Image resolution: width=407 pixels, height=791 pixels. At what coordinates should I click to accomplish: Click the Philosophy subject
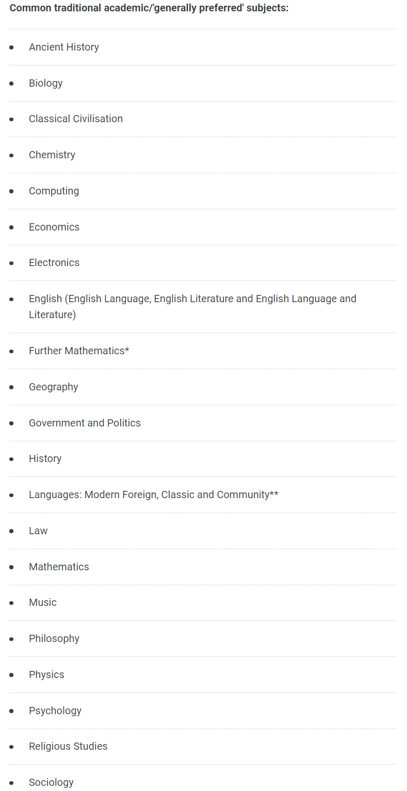[54, 638]
